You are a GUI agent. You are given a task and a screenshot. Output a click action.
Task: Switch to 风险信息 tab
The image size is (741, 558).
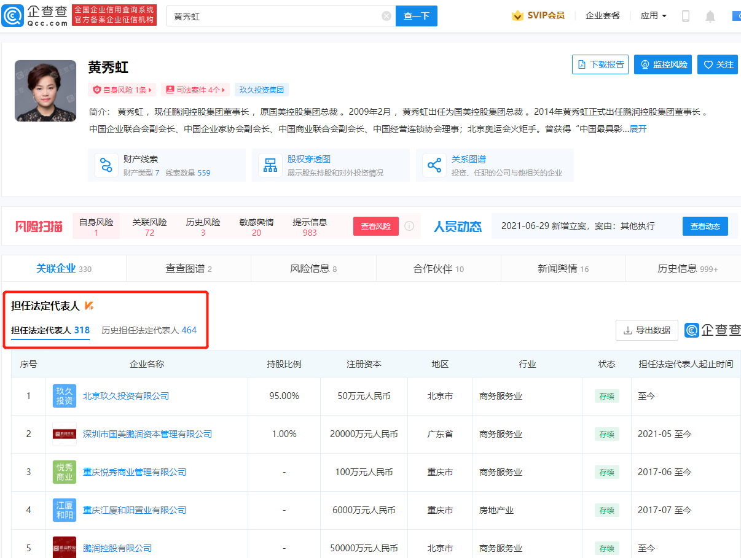click(313, 269)
